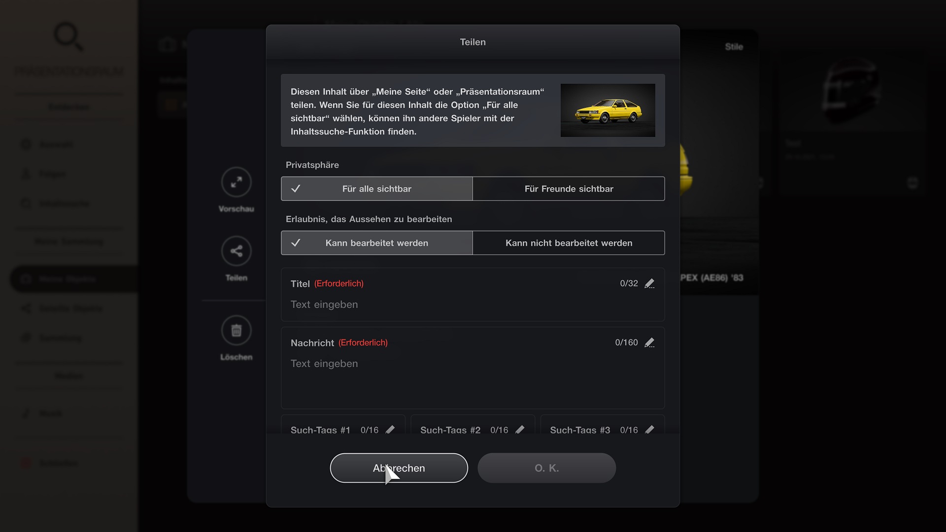The image size is (946, 532).
Task: Select 'Für alle sichtbar' privacy option
Action: 377,189
